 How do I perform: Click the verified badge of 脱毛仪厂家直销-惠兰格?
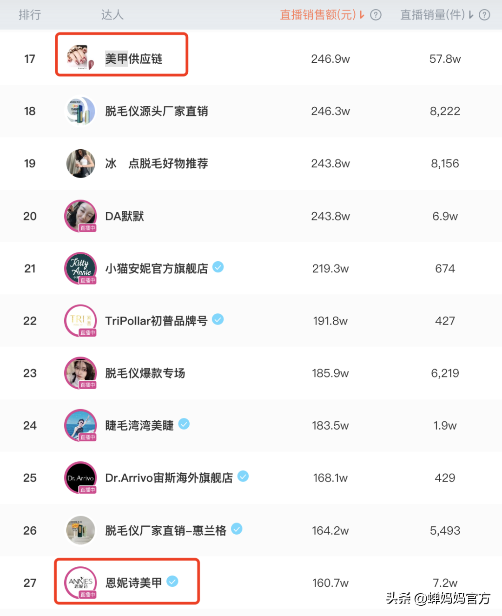click(237, 529)
